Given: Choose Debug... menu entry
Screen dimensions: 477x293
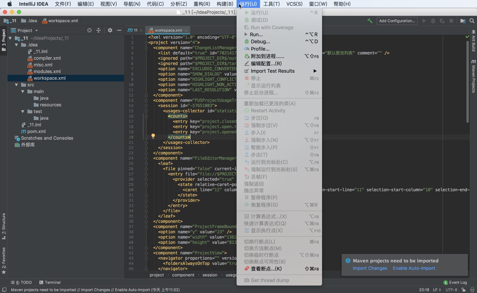Looking at the screenshot, I should tap(279, 41).
